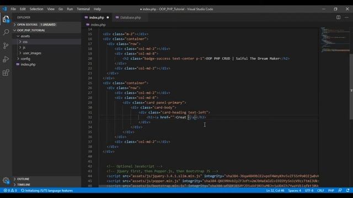Click the VS Code logo icon

(x=4, y=9)
